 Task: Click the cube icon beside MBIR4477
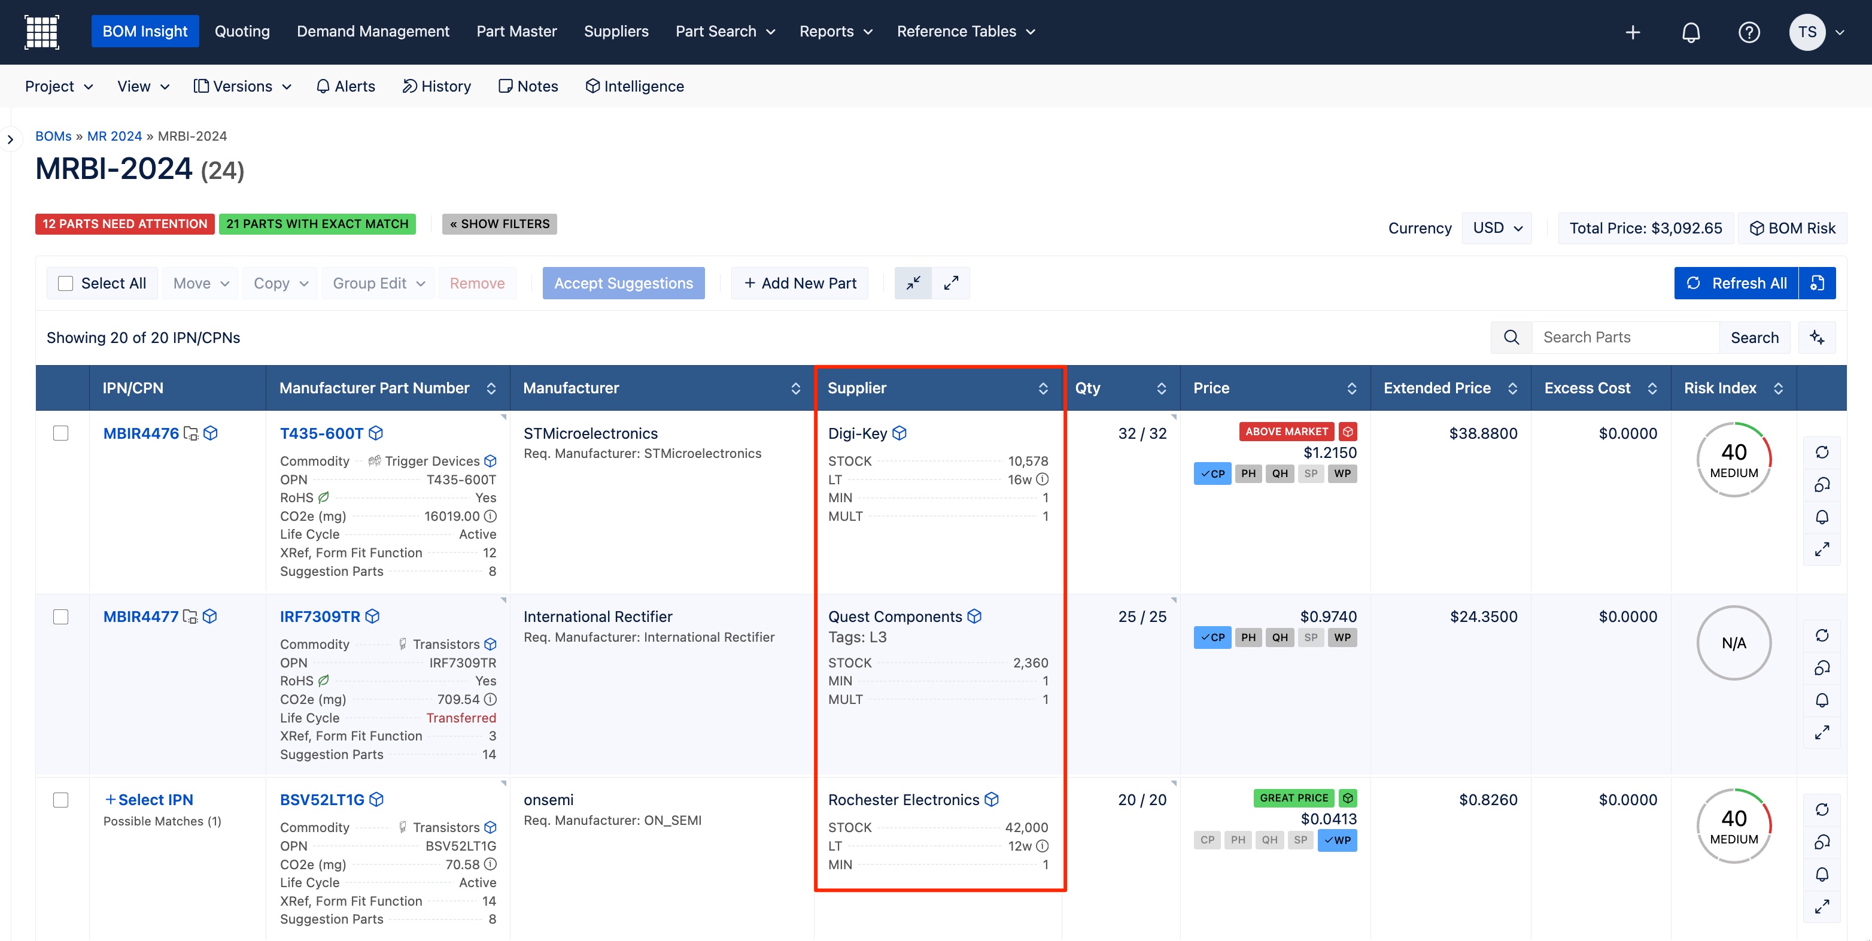pos(210,617)
